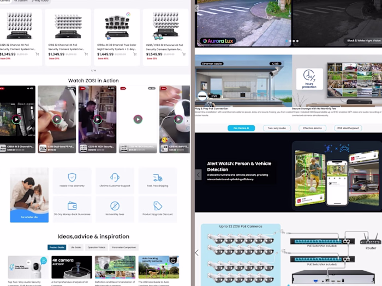Click the NVR label in PoE illustration
Image resolution: width=382 pixels, height=286 pixels.
coord(214,96)
